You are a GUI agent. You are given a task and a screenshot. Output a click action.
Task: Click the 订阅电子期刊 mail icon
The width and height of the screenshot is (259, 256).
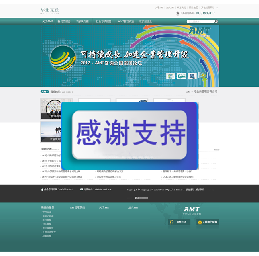point(200,222)
